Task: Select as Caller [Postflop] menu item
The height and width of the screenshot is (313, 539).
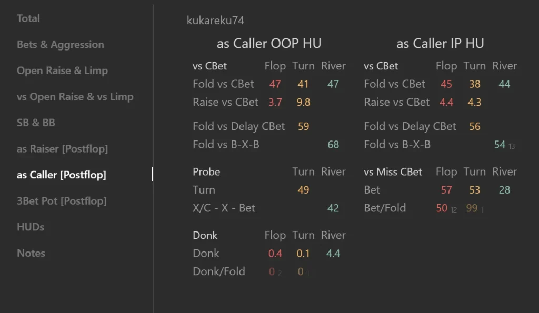Action: (x=61, y=175)
